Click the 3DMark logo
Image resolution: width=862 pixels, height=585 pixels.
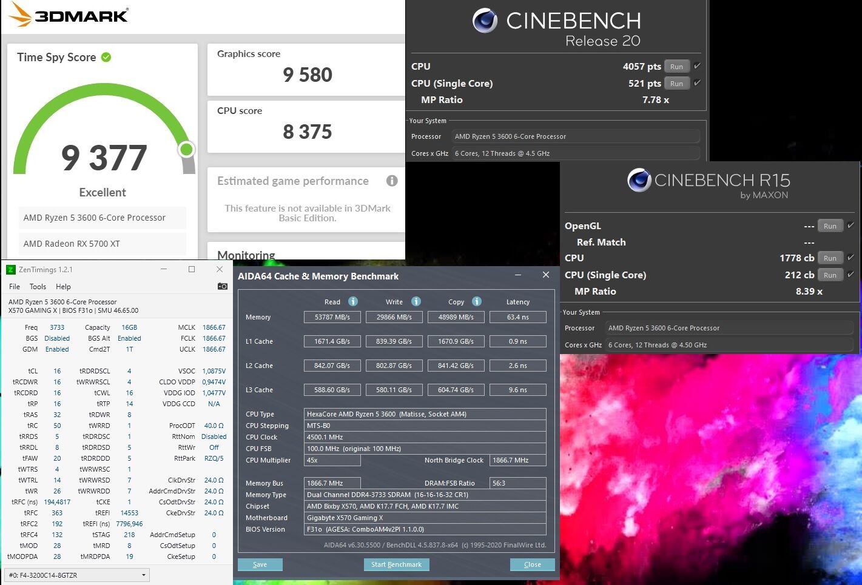coord(69,15)
